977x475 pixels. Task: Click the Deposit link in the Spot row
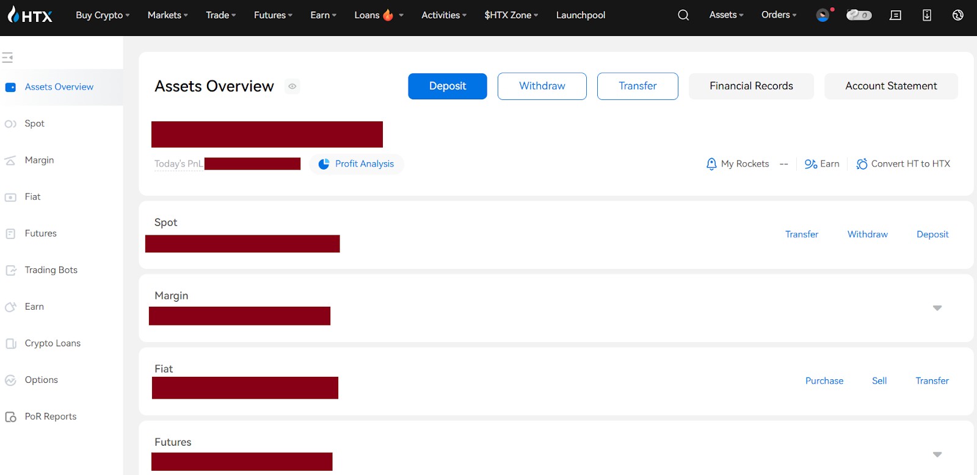click(x=932, y=235)
